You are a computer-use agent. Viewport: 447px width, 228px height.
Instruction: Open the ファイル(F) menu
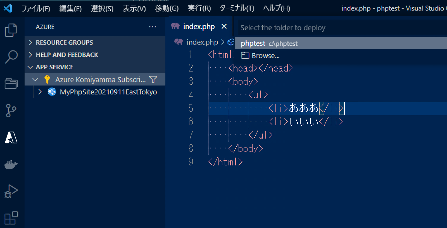pos(36,8)
